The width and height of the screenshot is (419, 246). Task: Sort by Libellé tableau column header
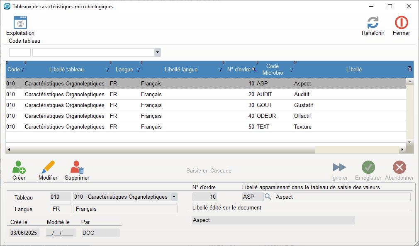[x=66, y=70]
